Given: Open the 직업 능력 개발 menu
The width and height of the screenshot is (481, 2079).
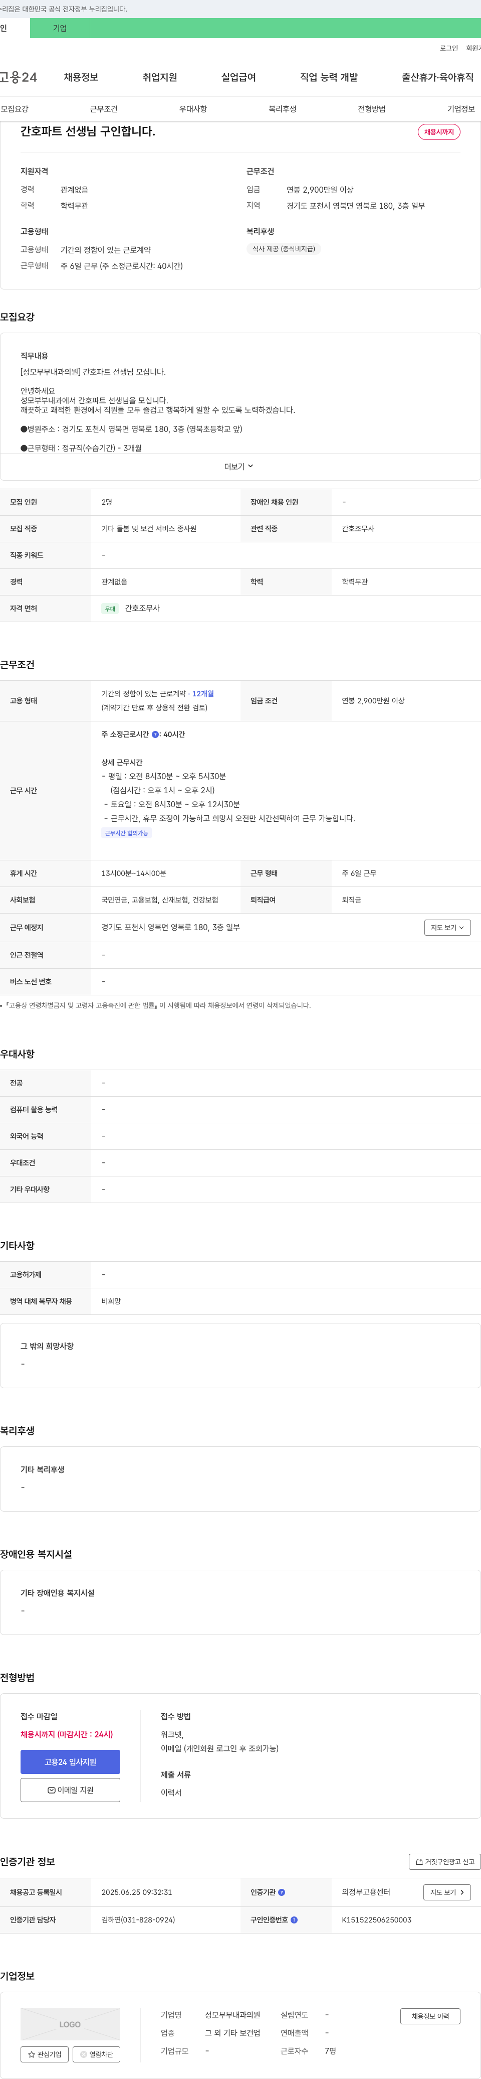Looking at the screenshot, I should [x=329, y=77].
